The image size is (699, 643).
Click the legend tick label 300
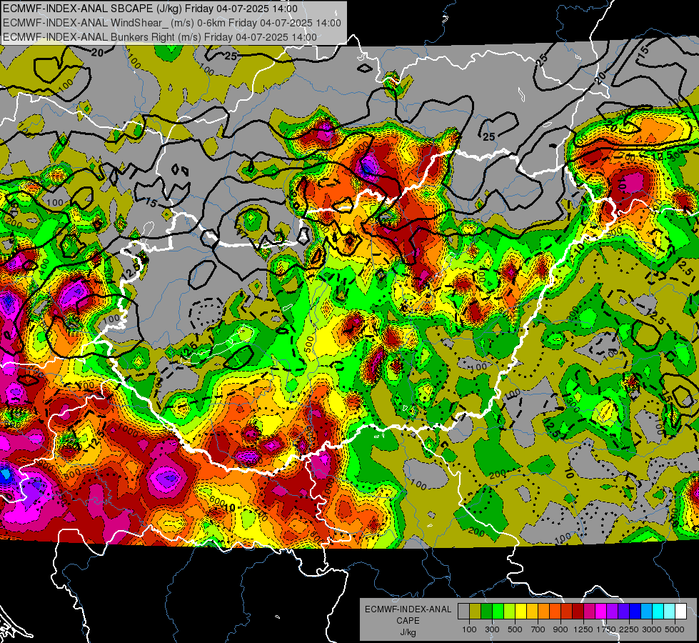(492, 629)
